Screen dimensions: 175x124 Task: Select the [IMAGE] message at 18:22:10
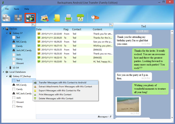[75, 57]
